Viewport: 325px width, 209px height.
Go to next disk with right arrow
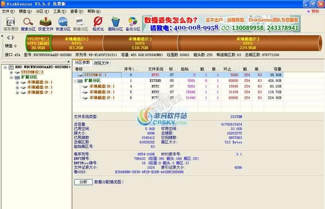(x=13, y=38)
